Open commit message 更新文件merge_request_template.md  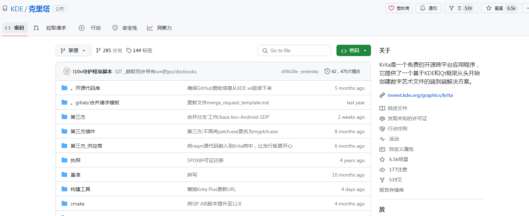[228, 103]
